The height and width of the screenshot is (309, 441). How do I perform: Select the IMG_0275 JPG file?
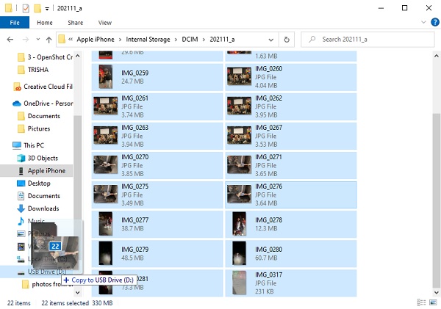click(157, 195)
